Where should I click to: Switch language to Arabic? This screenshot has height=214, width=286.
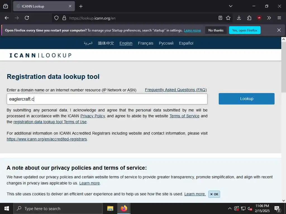(88, 43)
